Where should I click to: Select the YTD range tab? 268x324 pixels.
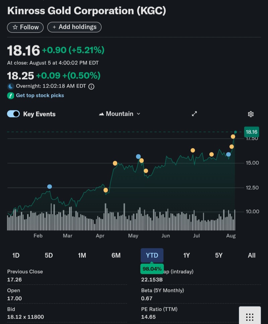(x=152, y=256)
